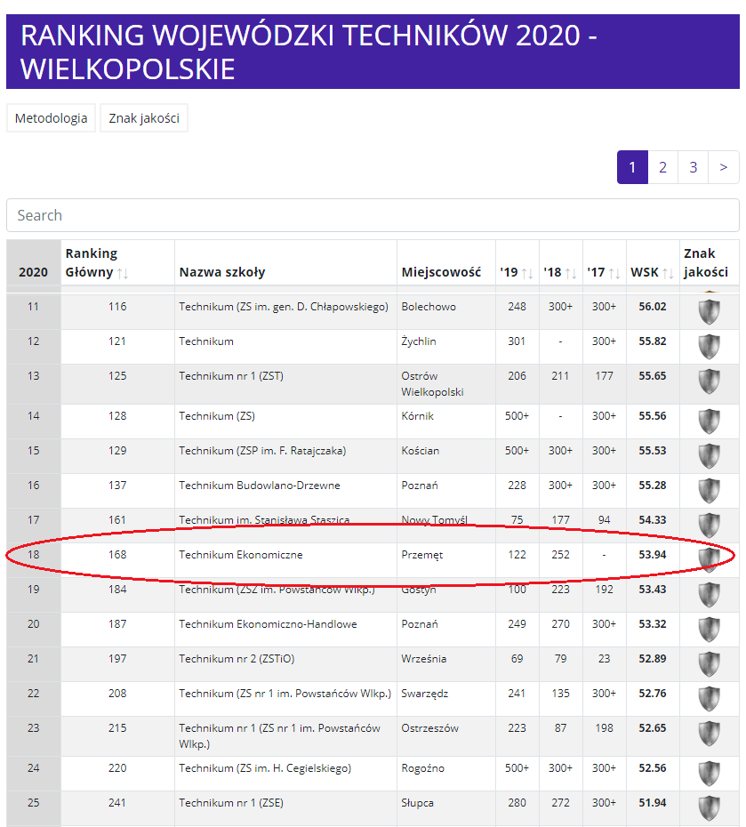Go to page 3 of ranking
The image size is (746, 827).
click(694, 167)
